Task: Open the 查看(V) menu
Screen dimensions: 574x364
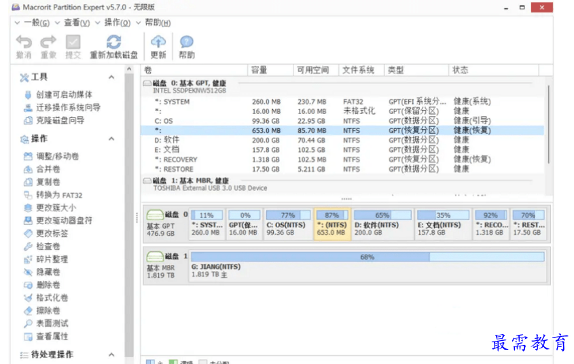Action: pos(76,22)
